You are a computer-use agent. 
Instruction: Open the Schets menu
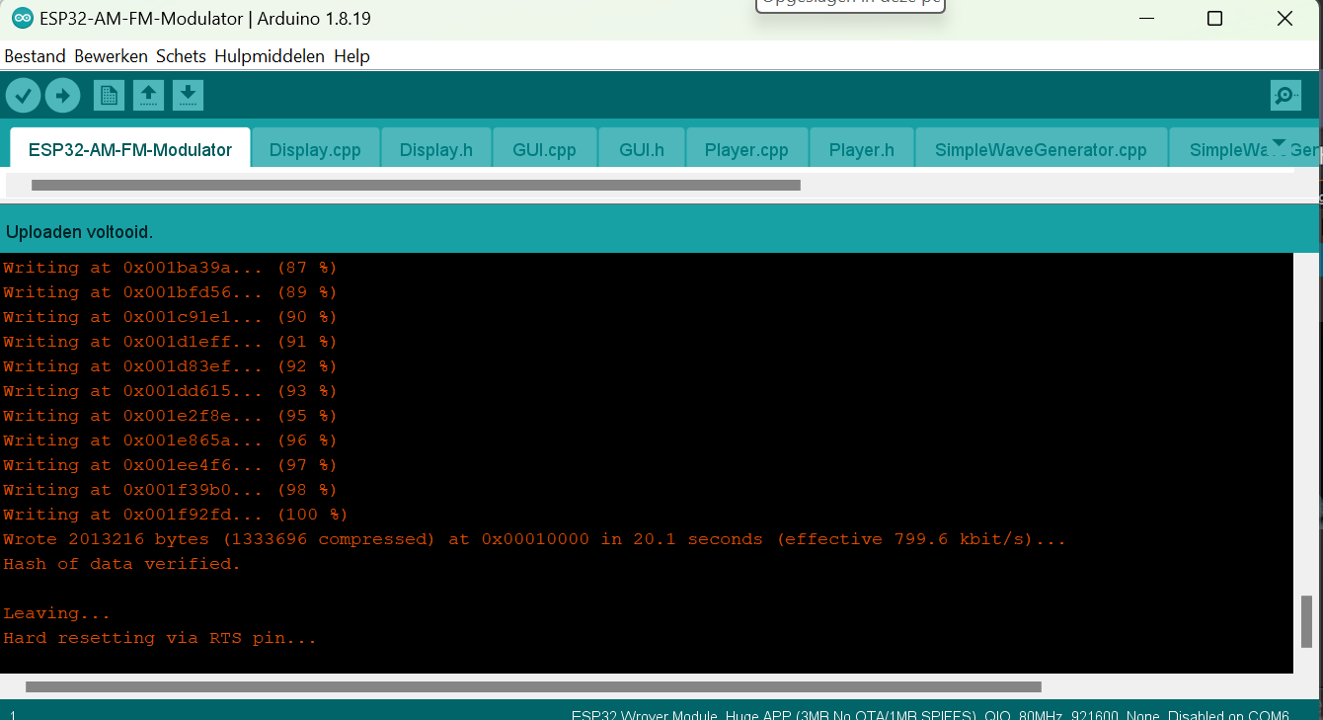pyautogui.click(x=181, y=56)
